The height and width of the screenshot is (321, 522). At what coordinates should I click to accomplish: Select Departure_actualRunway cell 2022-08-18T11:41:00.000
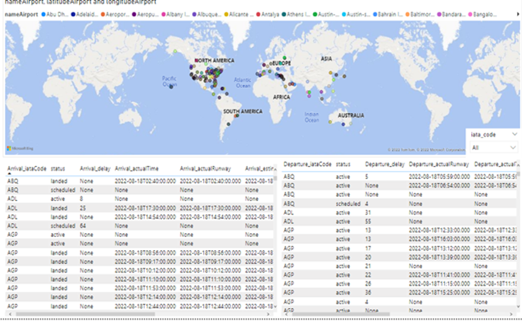pyautogui.click(x=439, y=275)
